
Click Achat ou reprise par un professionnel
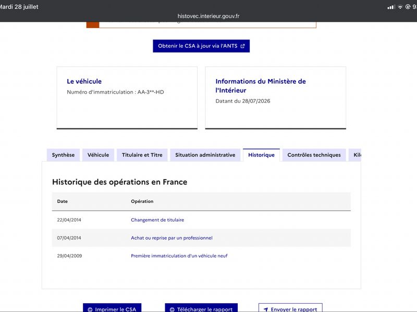(171, 238)
